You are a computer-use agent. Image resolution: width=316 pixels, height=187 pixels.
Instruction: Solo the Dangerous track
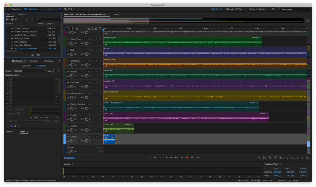(93, 61)
